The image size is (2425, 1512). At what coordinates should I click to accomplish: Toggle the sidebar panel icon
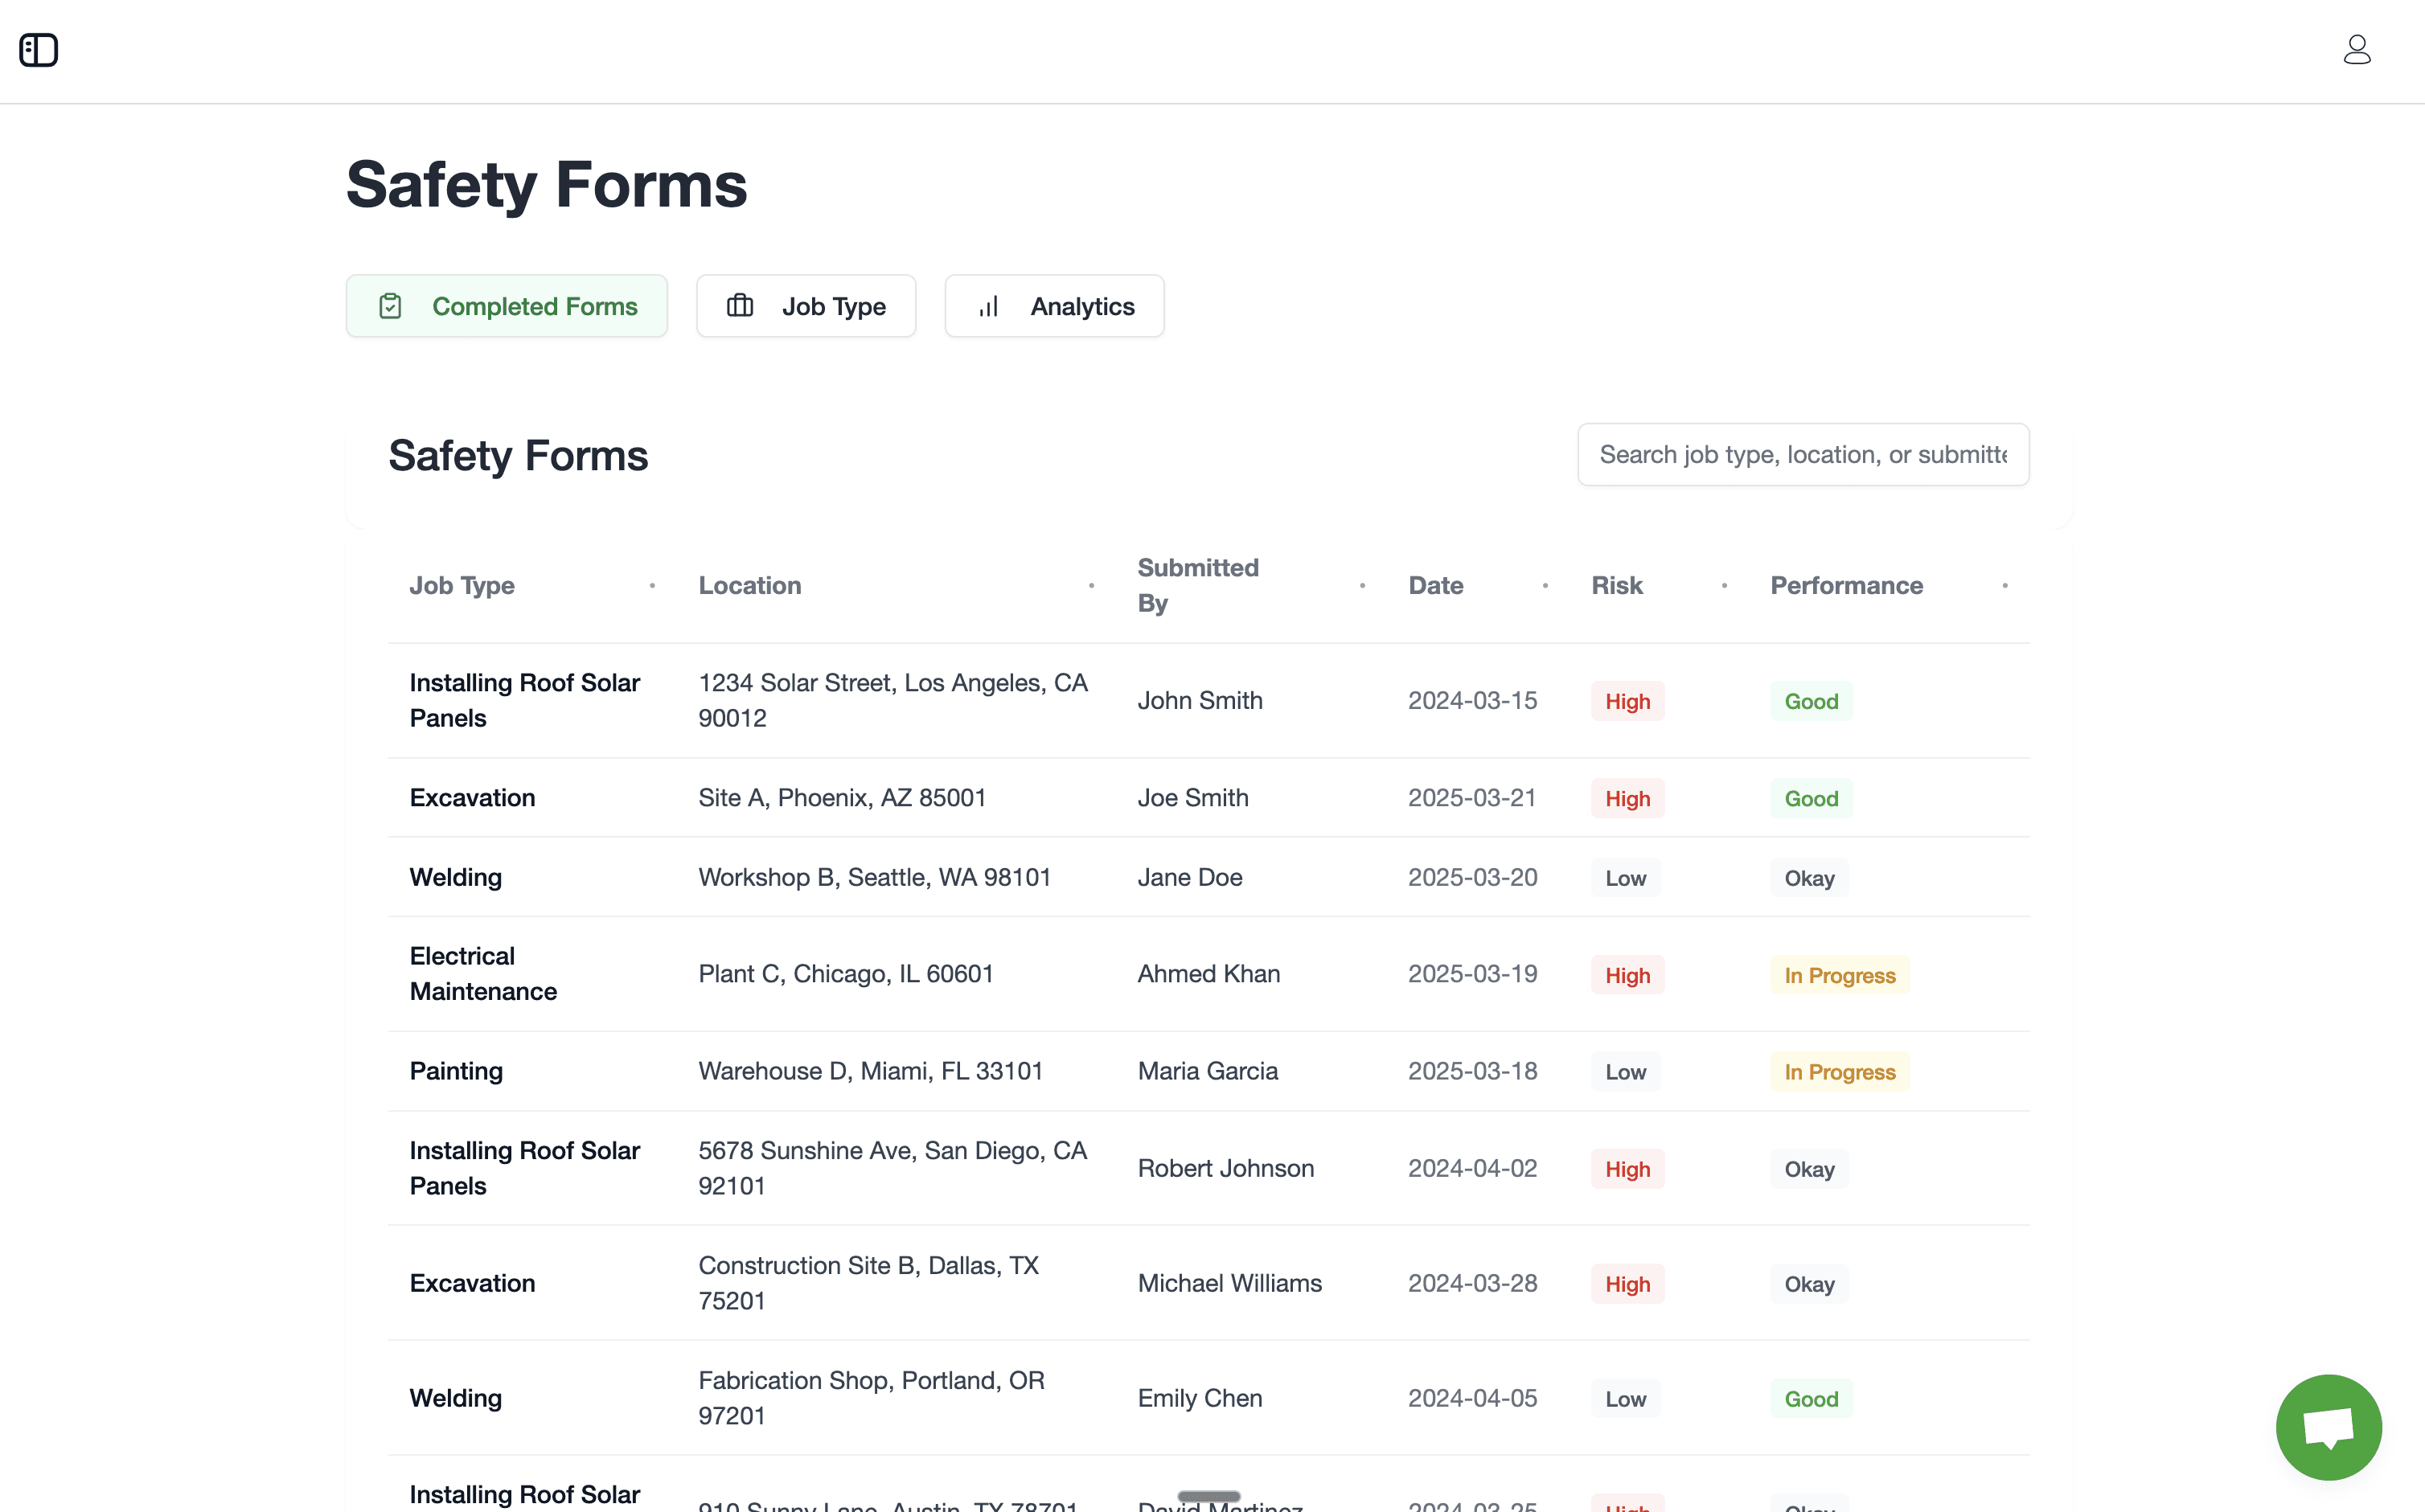point(39,50)
